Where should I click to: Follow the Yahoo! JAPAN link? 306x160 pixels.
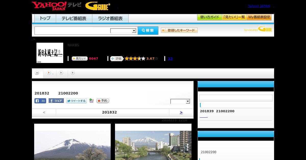point(259,6)
